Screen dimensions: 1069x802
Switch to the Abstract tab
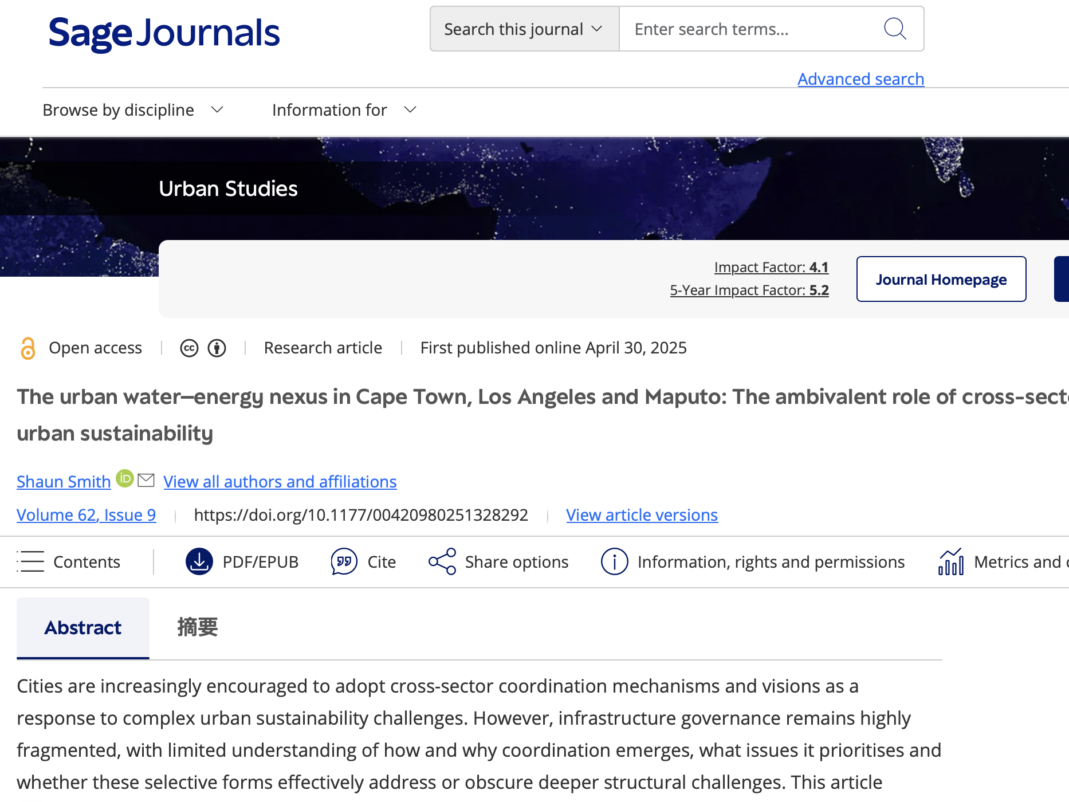[83, 628]
